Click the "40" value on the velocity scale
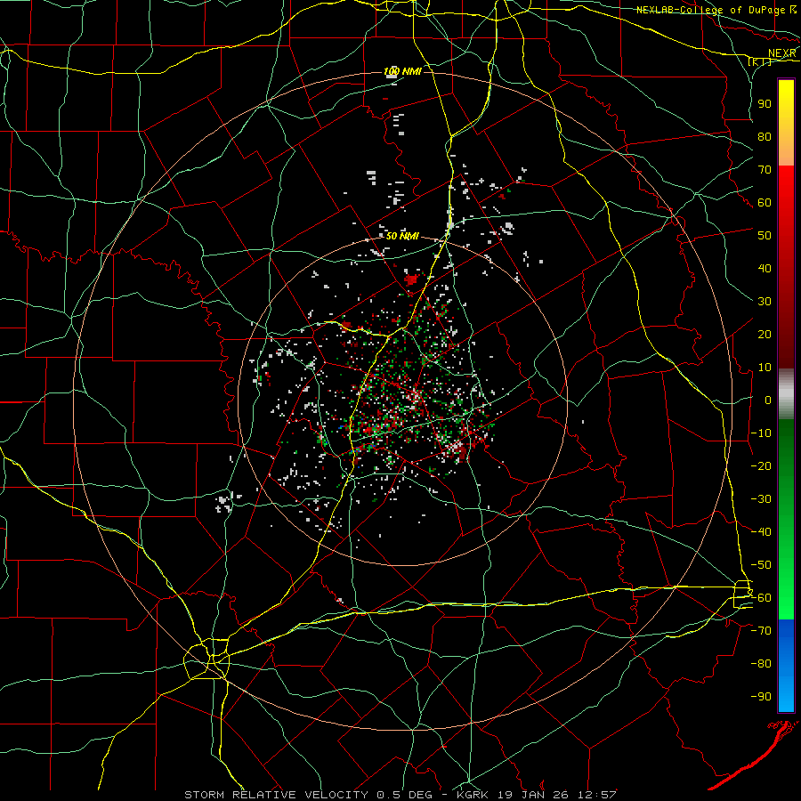801x801 pixels. [x=765, y=268]
